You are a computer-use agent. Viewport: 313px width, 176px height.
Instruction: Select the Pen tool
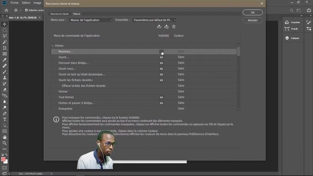pos(4,113)
